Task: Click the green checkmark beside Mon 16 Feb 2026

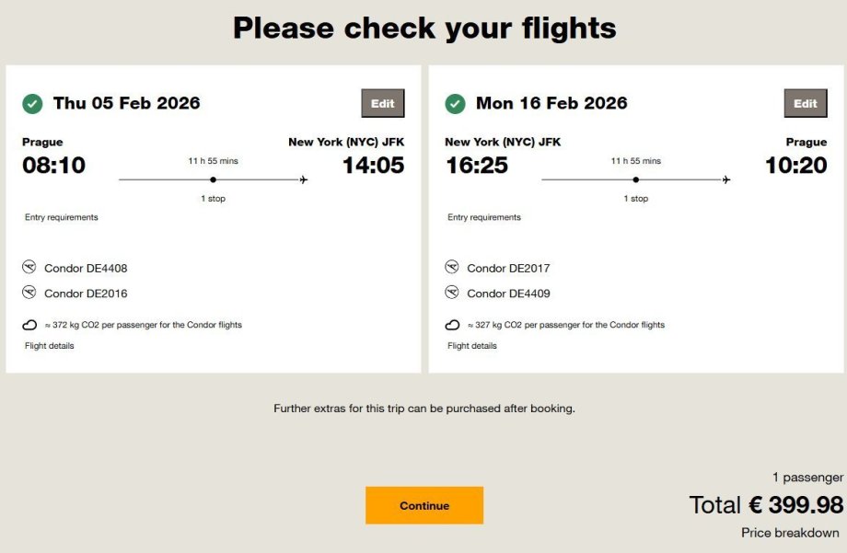Action: click(x=455, y=104)
